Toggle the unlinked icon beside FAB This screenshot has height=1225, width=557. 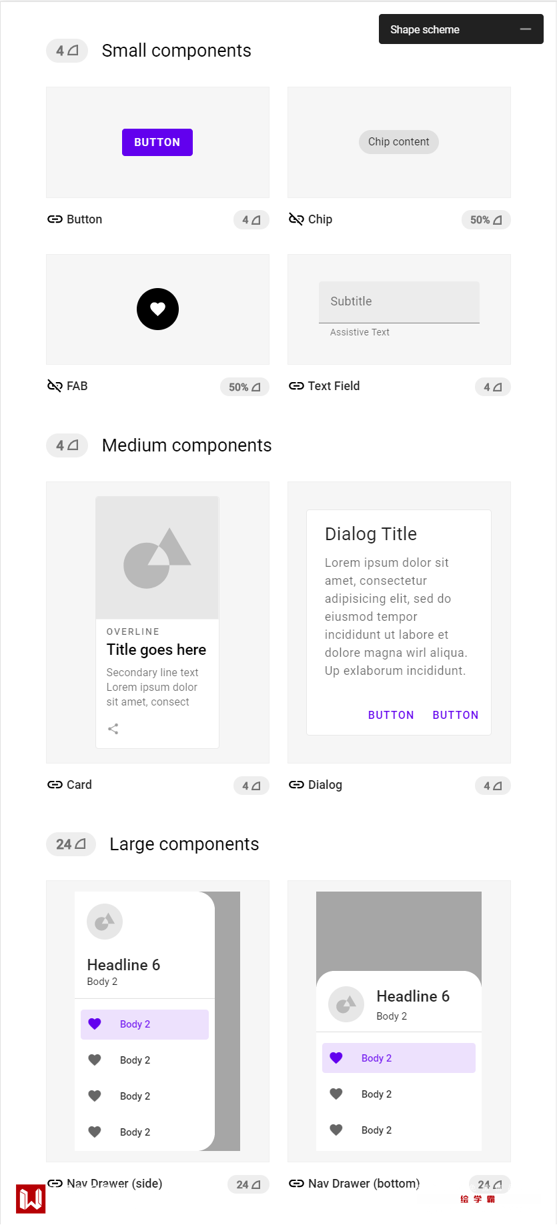click(x=55, y=386)
